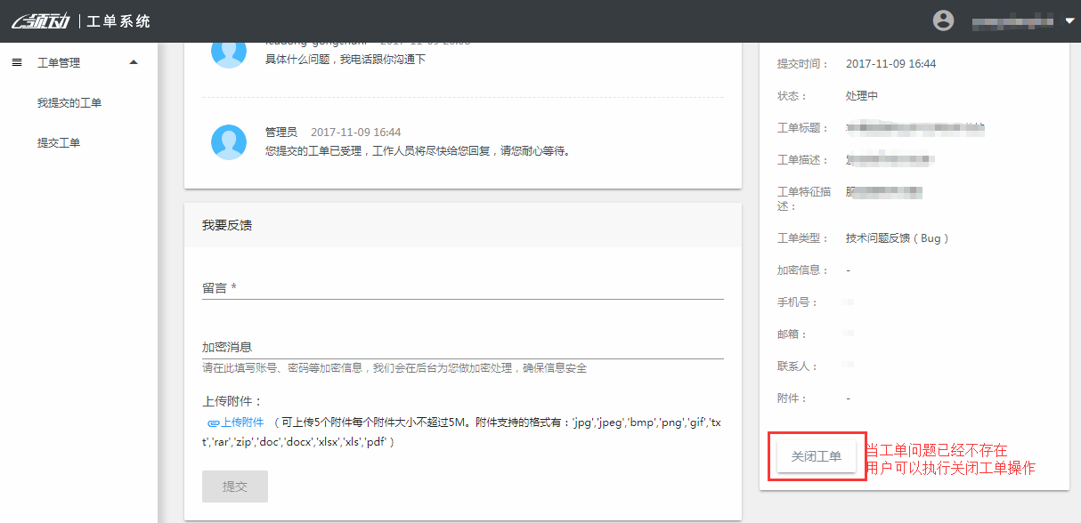This screenshot has height=523, width=1081.
Task: Click the list icon beside 工单管理
Action: click(x=16, y=62)
